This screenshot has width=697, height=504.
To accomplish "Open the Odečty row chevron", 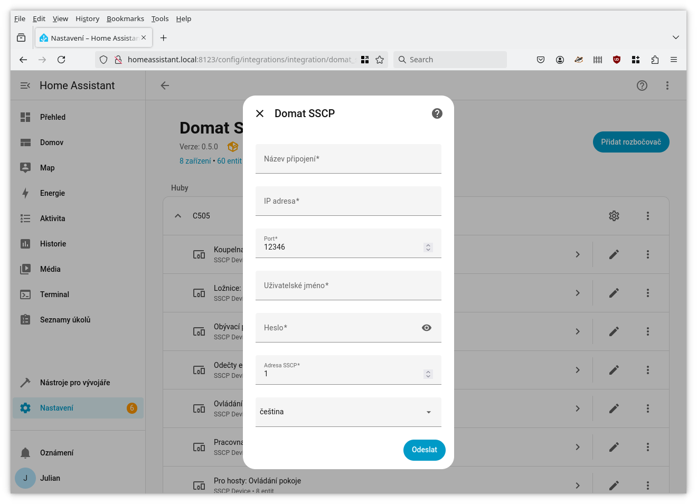I will (x=578, y=370).
